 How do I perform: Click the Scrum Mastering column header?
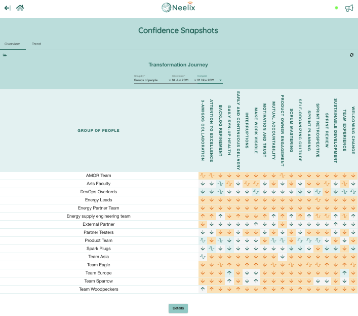[x=291, y=130]
